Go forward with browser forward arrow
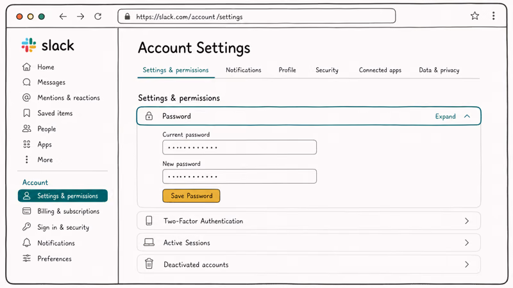513x288 pixels. click(x=81, y=17)
